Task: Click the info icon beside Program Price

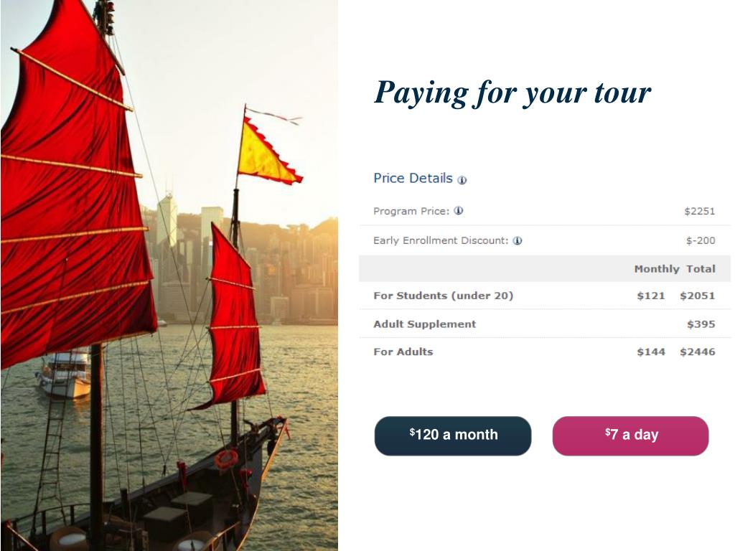Action: point(459,211)
